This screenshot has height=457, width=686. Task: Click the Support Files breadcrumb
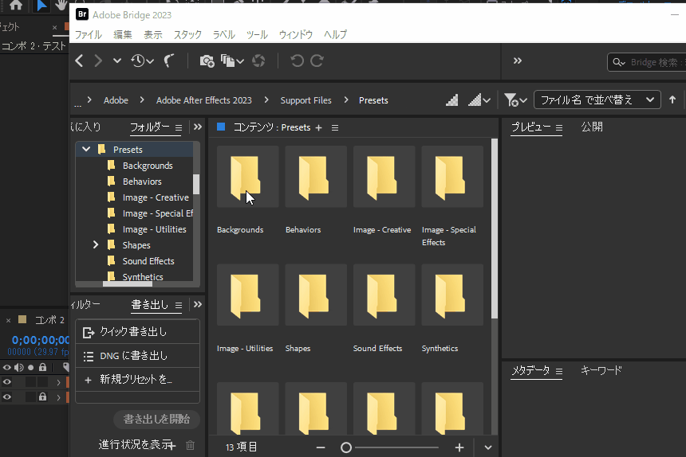click(306, 100)
